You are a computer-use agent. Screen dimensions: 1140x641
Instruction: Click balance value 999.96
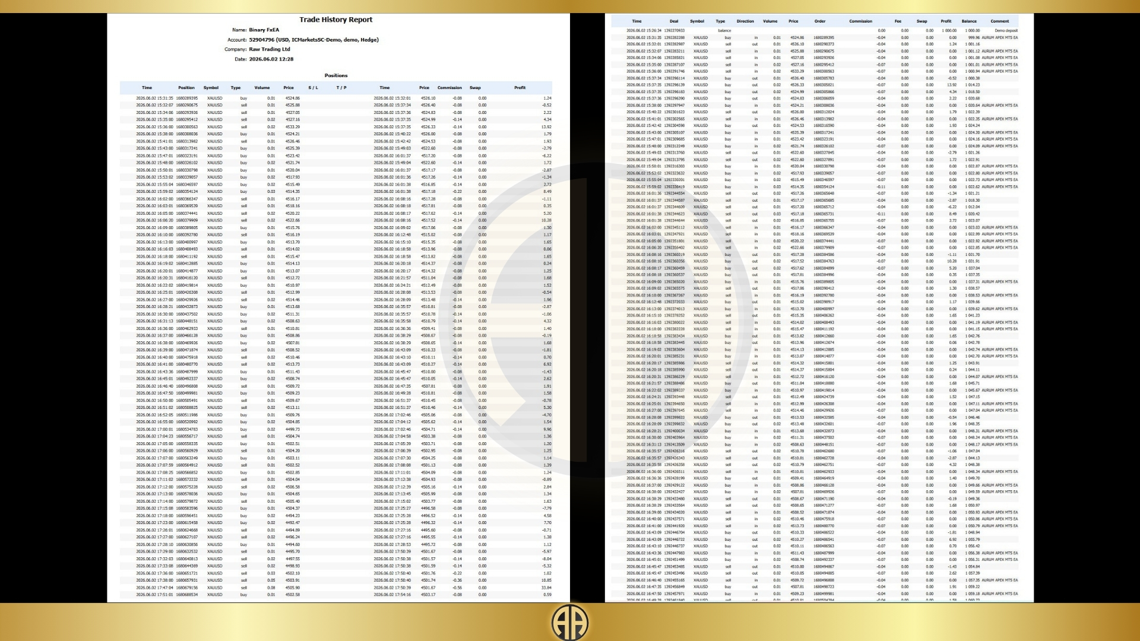click(x=974, y=37)
